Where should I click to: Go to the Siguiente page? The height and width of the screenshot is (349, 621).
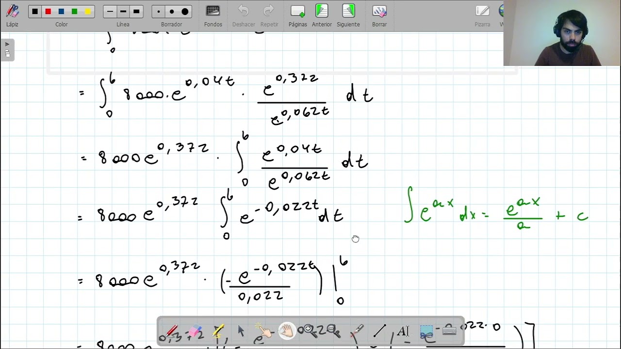[x=348, y=15]
